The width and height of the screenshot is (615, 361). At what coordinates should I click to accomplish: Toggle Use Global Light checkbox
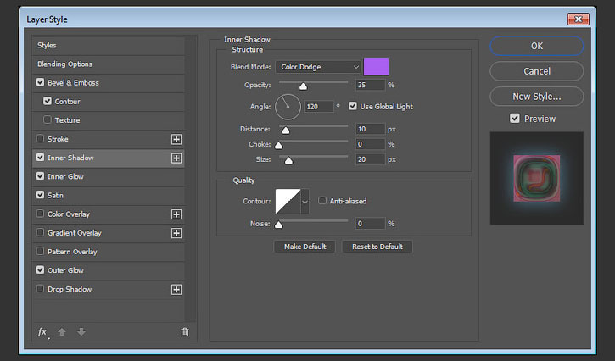pyautogui.click(x=353, y=106)
